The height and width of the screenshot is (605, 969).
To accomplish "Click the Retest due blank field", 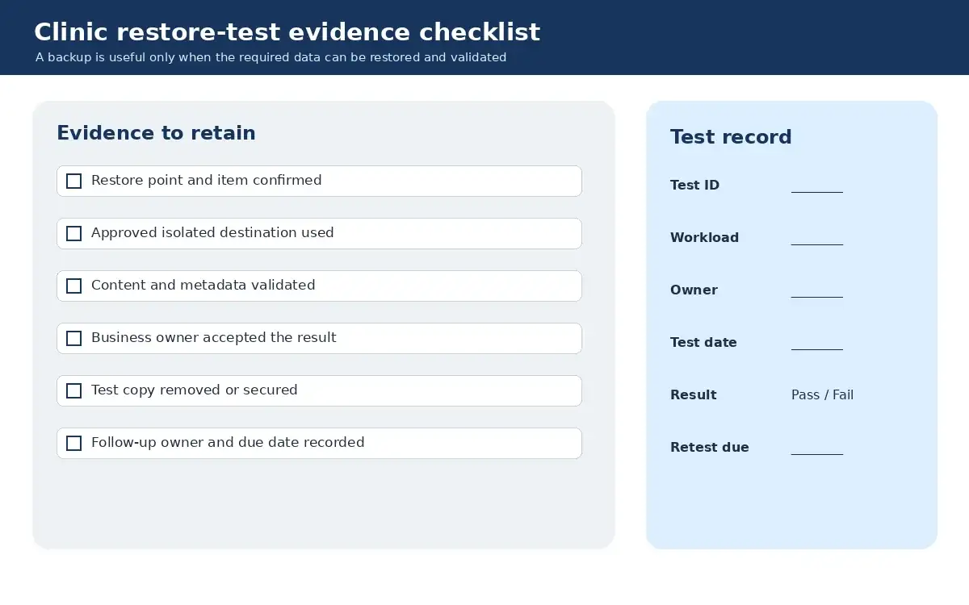I will 816,449.
